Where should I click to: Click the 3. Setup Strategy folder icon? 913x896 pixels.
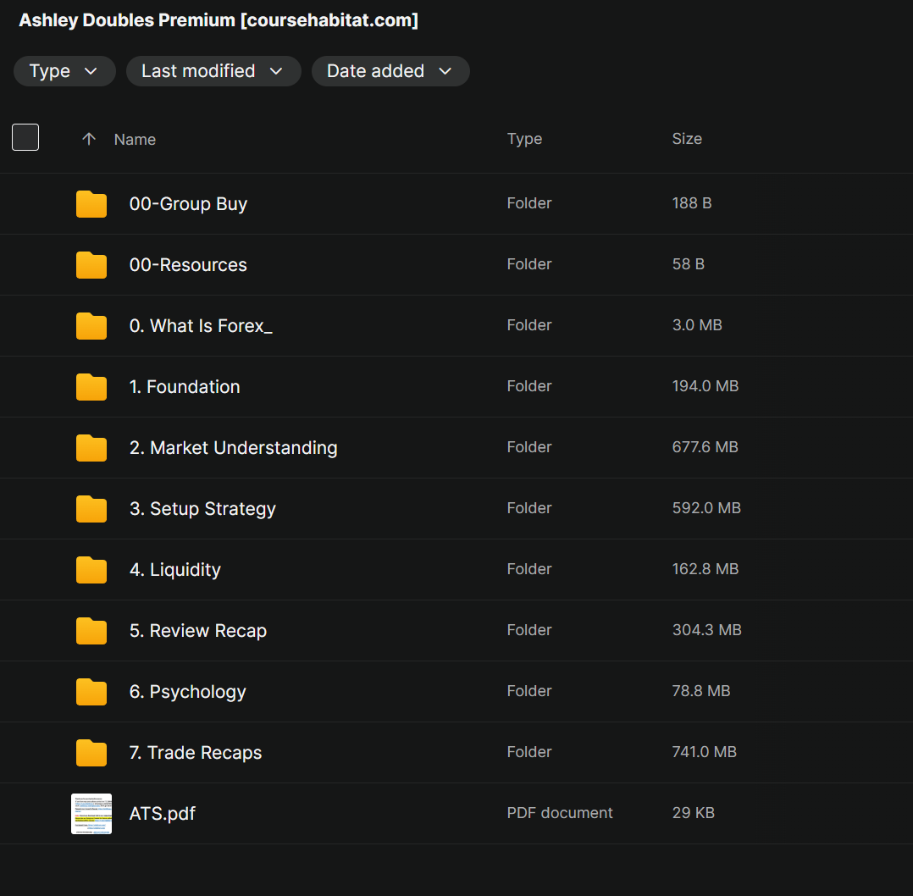pyautogui.click(x=91, y=508)
